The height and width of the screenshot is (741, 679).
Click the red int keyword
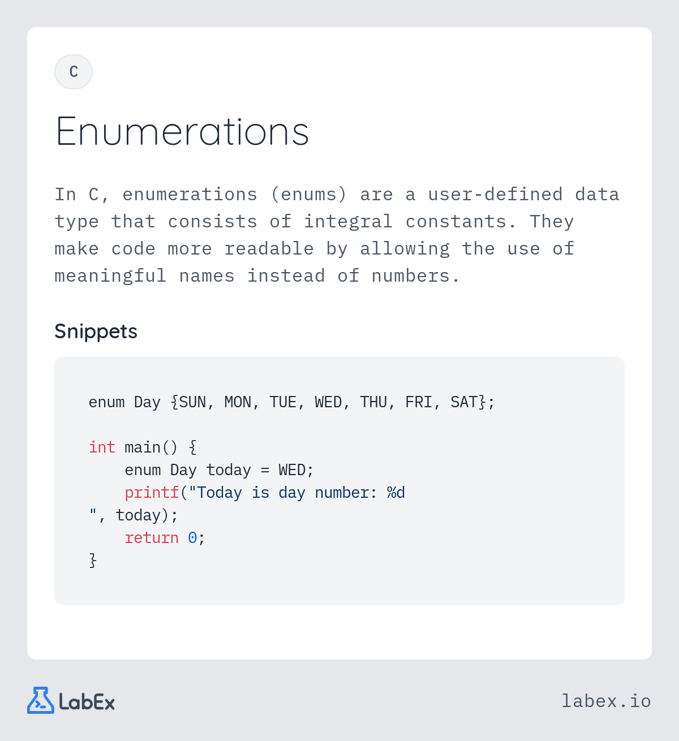pyautogui.click(x=102, y=447)
